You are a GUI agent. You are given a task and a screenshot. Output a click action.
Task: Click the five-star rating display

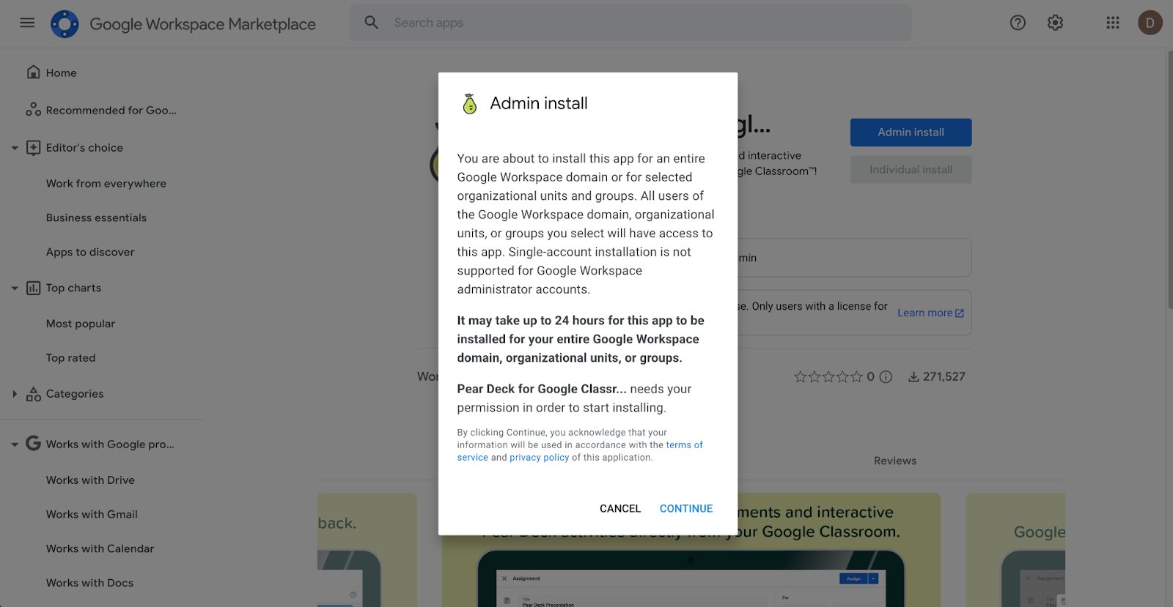click(828, 377)
